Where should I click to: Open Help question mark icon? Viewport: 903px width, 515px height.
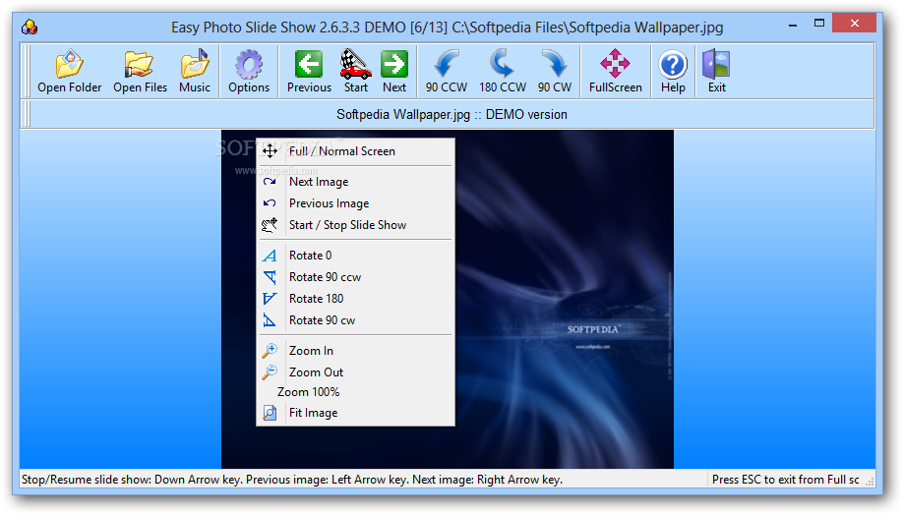pyautogui.click(x=673, y=65)
